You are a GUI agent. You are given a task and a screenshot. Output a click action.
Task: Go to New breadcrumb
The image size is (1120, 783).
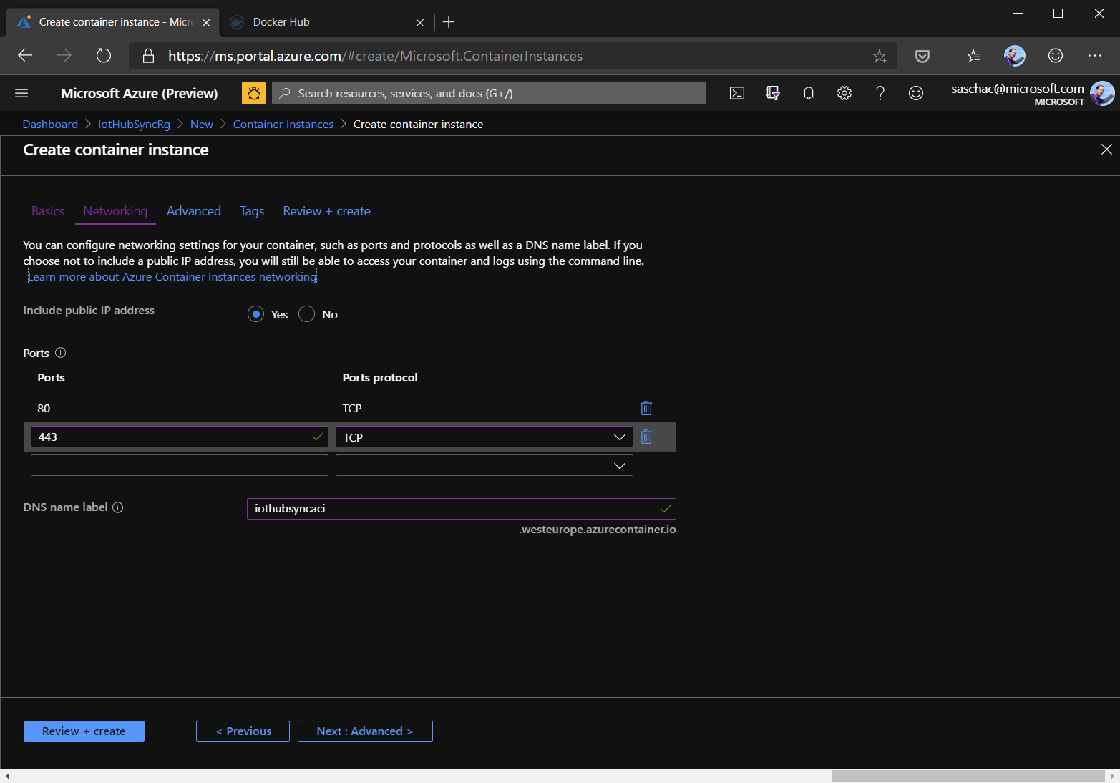pyautogui.click(x=202, y=124)
